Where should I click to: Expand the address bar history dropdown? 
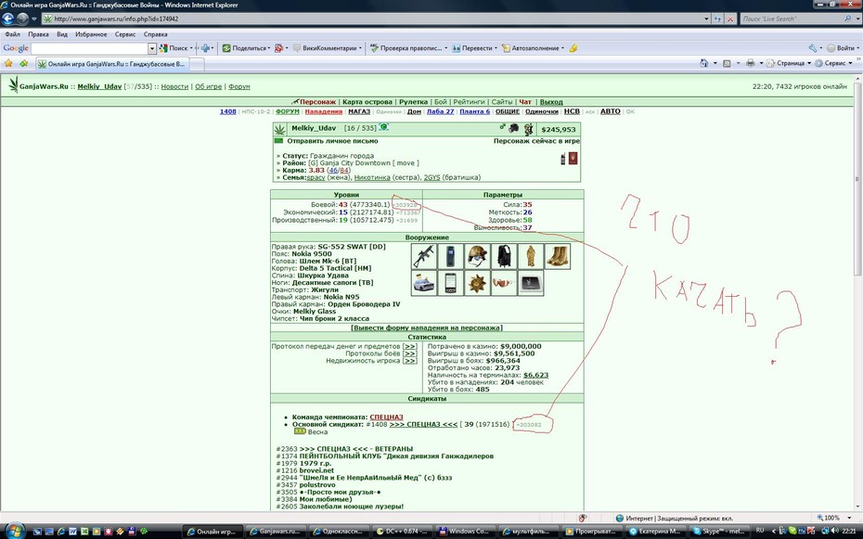click(707, 19)
